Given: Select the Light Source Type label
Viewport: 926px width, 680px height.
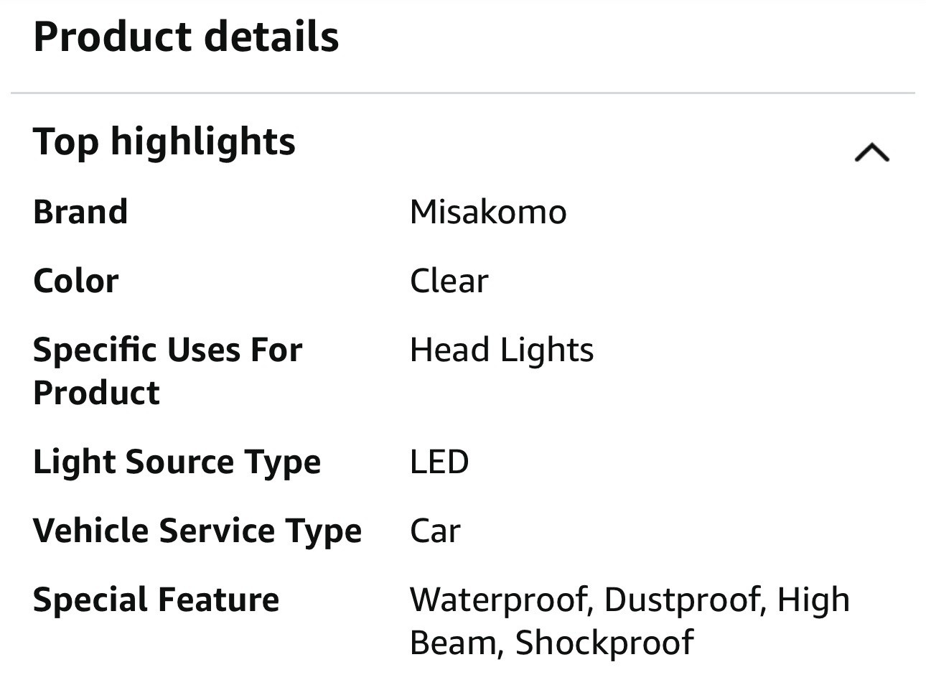Looking at the screenshot, I should click(177, 461).
